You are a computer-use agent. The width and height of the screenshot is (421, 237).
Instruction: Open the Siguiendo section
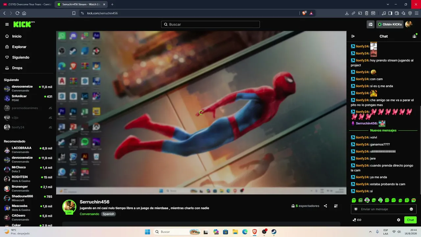coord(17,57)
